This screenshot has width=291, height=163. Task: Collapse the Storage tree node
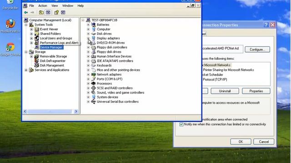[26, 52]
